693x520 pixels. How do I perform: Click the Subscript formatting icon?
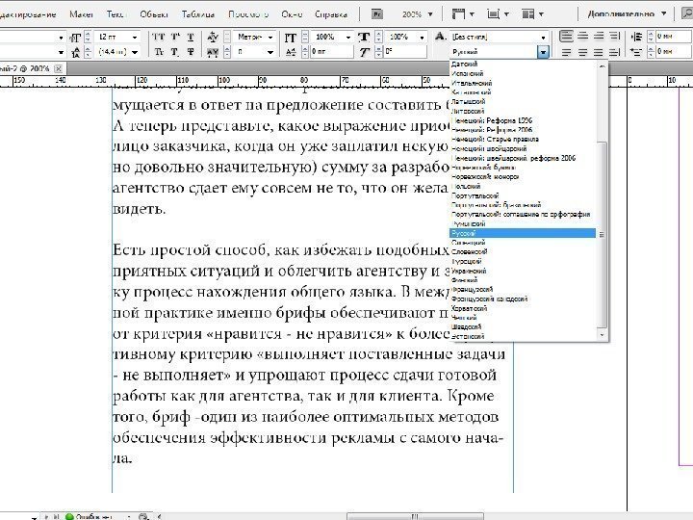tap(174, 52)
